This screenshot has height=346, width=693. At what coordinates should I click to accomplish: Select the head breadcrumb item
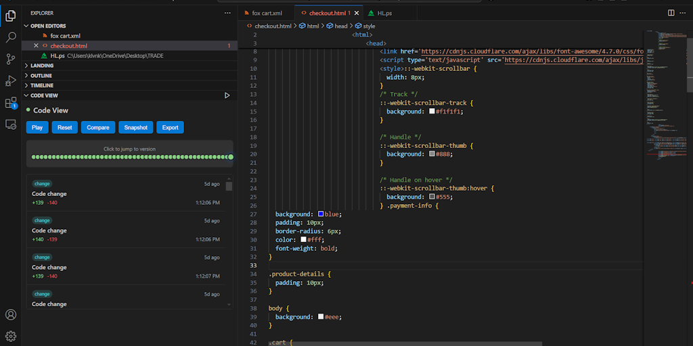coord(340,26)
